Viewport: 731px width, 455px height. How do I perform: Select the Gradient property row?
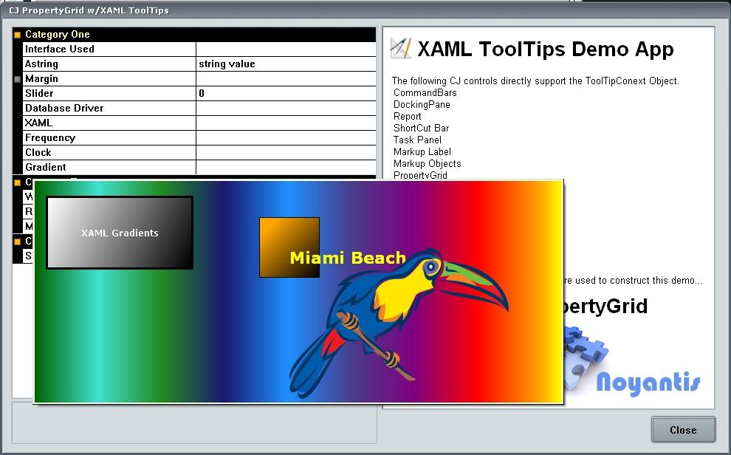109,168
